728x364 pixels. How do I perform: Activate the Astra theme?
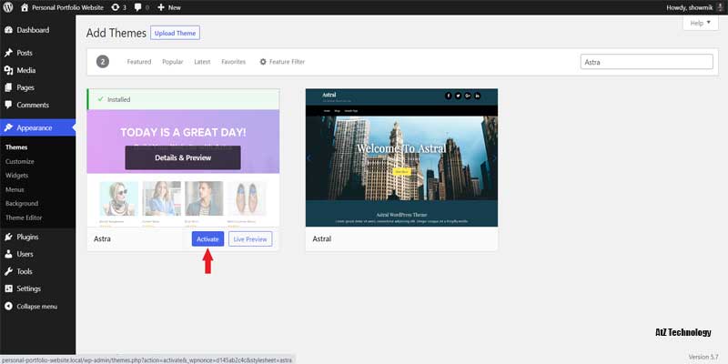point(207,239)
